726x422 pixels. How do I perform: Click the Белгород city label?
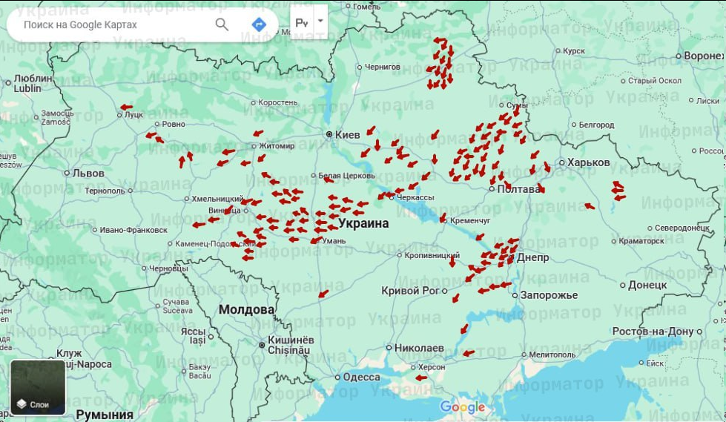pos(596,125)
